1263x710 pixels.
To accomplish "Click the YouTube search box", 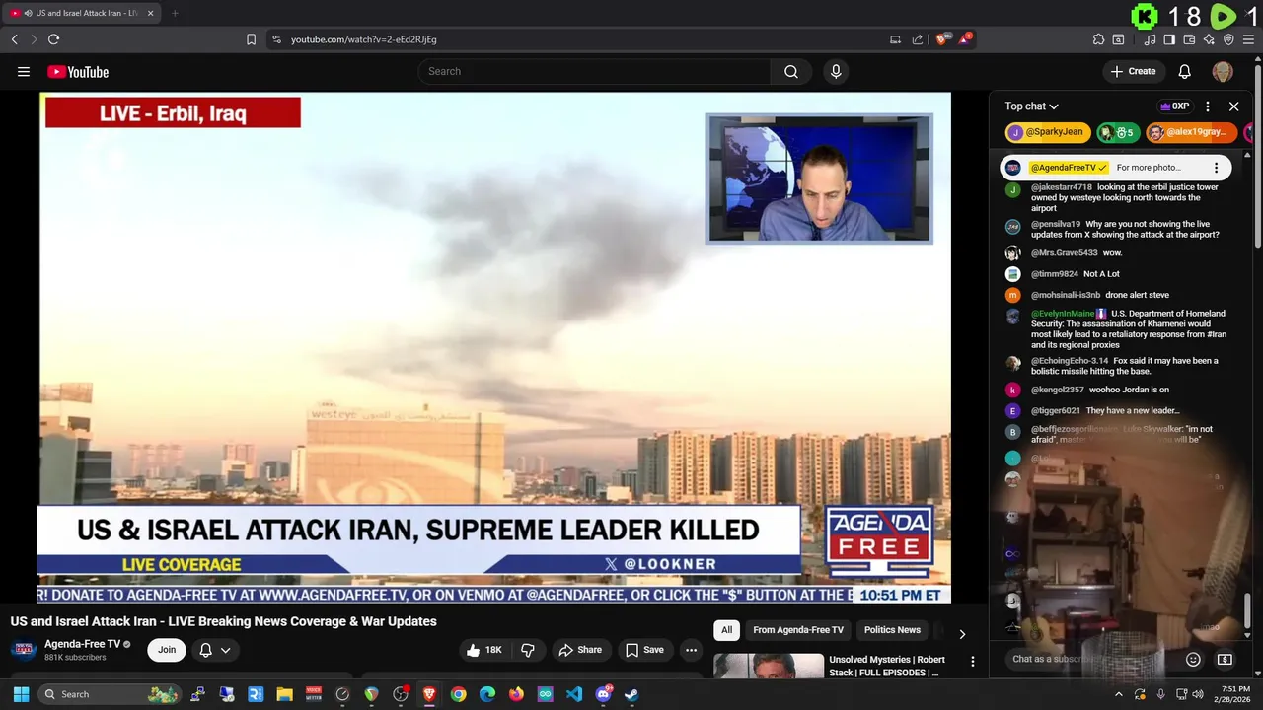I will click(x=594, y=71).
